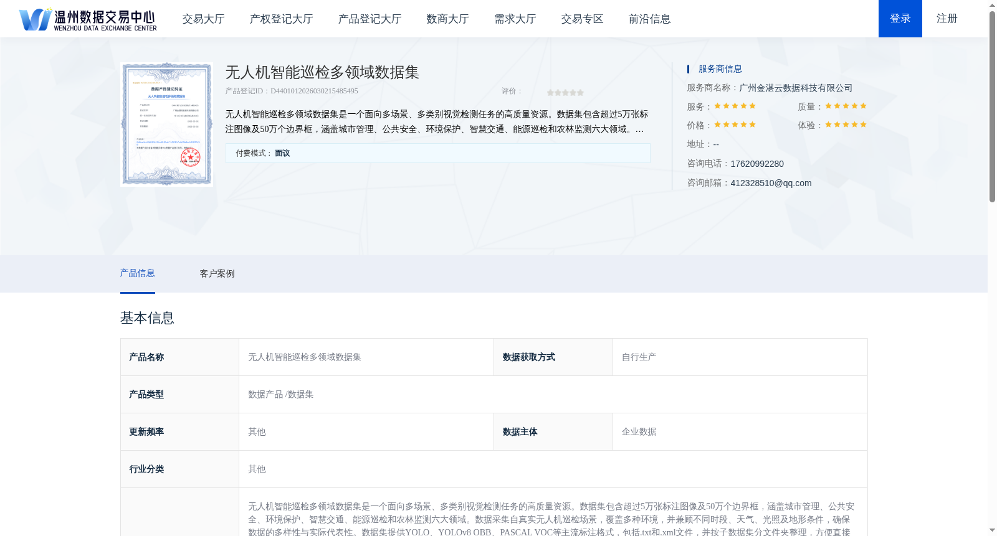Open the 前沿信息 page

[x=649, y=19]
